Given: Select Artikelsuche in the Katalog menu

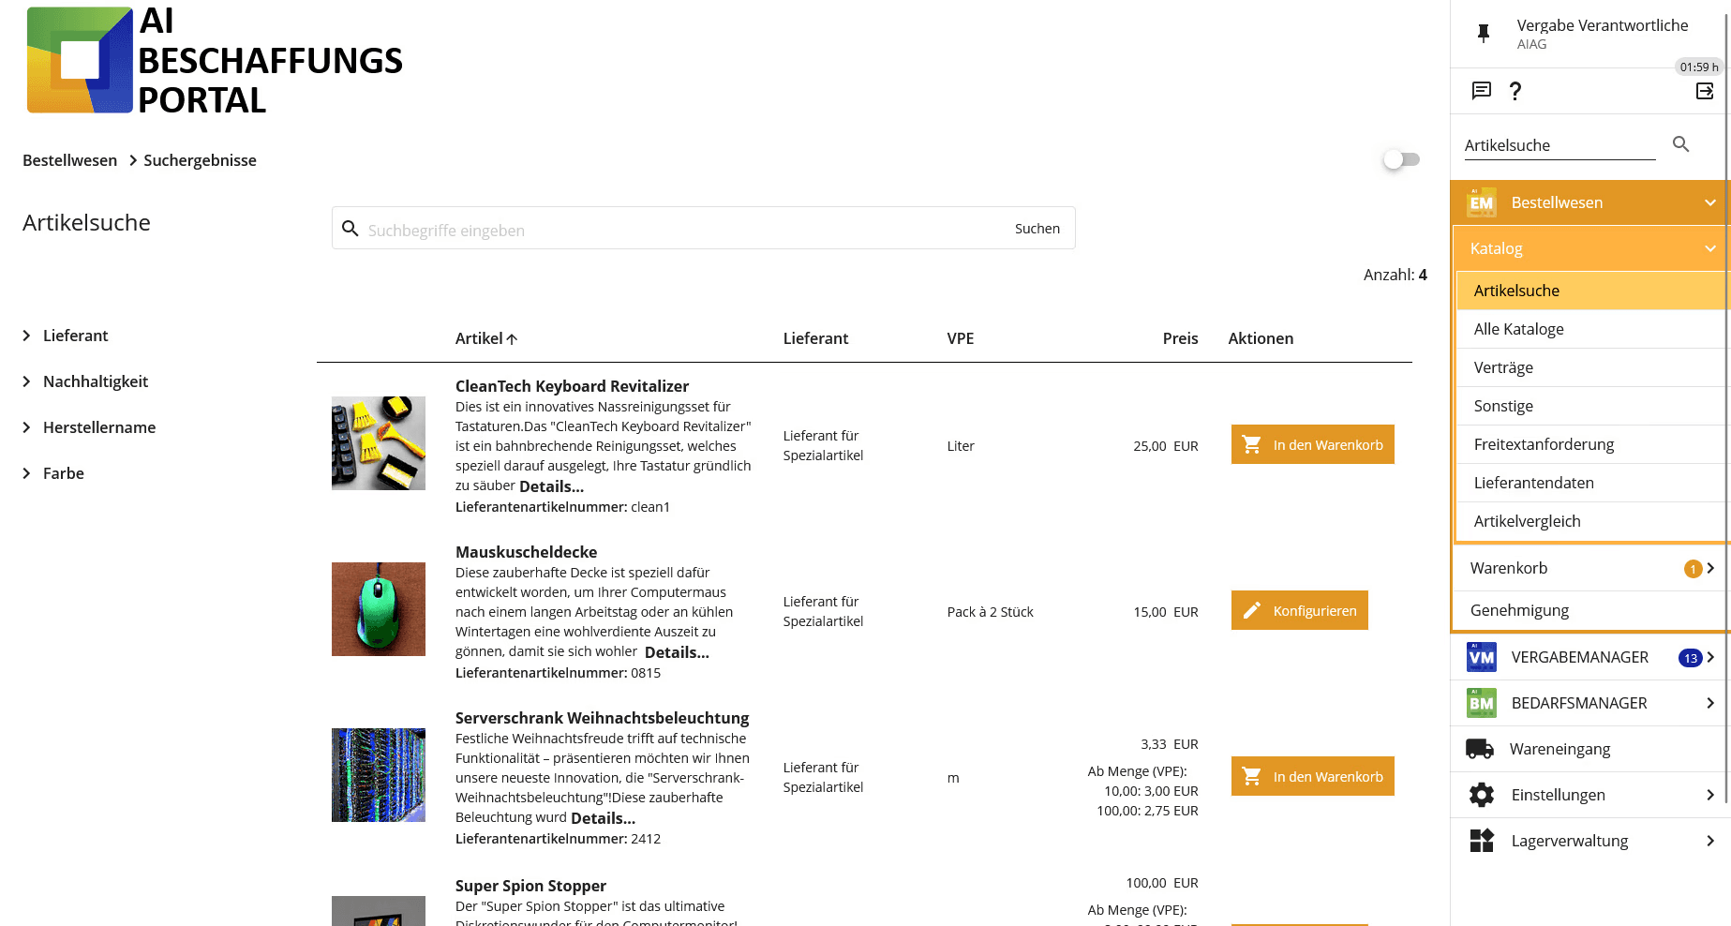Looking at the screenshot, I should tap(1592, 291).
